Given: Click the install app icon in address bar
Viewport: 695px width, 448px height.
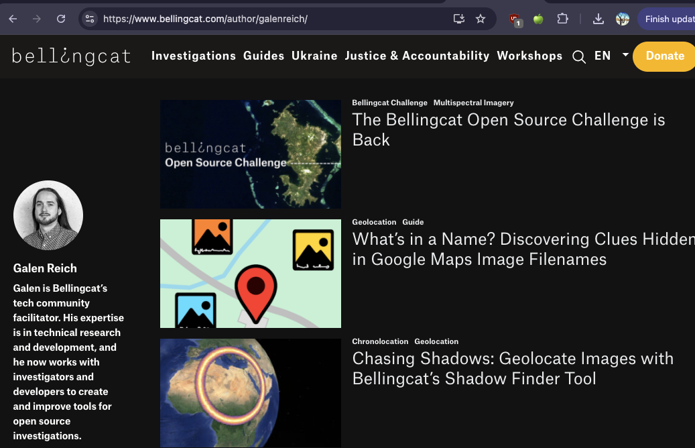Looking at the screenshot, I should (458, 19).
